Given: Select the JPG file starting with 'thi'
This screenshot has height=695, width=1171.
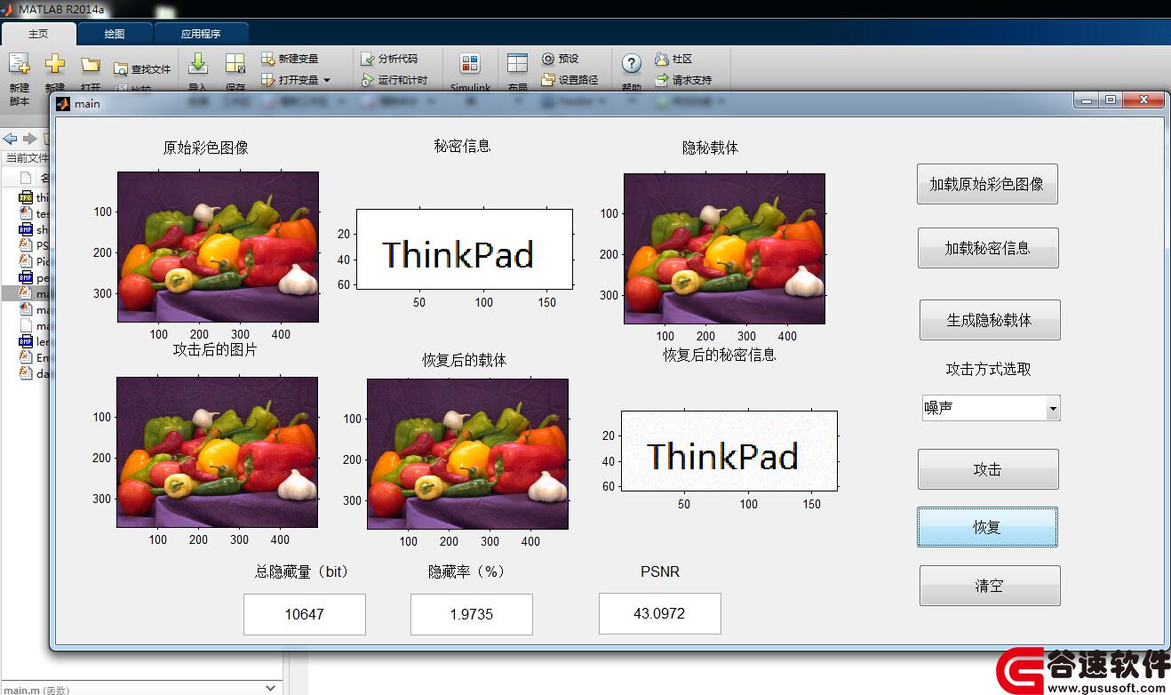Looking at the screenshot, I should (34, 197).
